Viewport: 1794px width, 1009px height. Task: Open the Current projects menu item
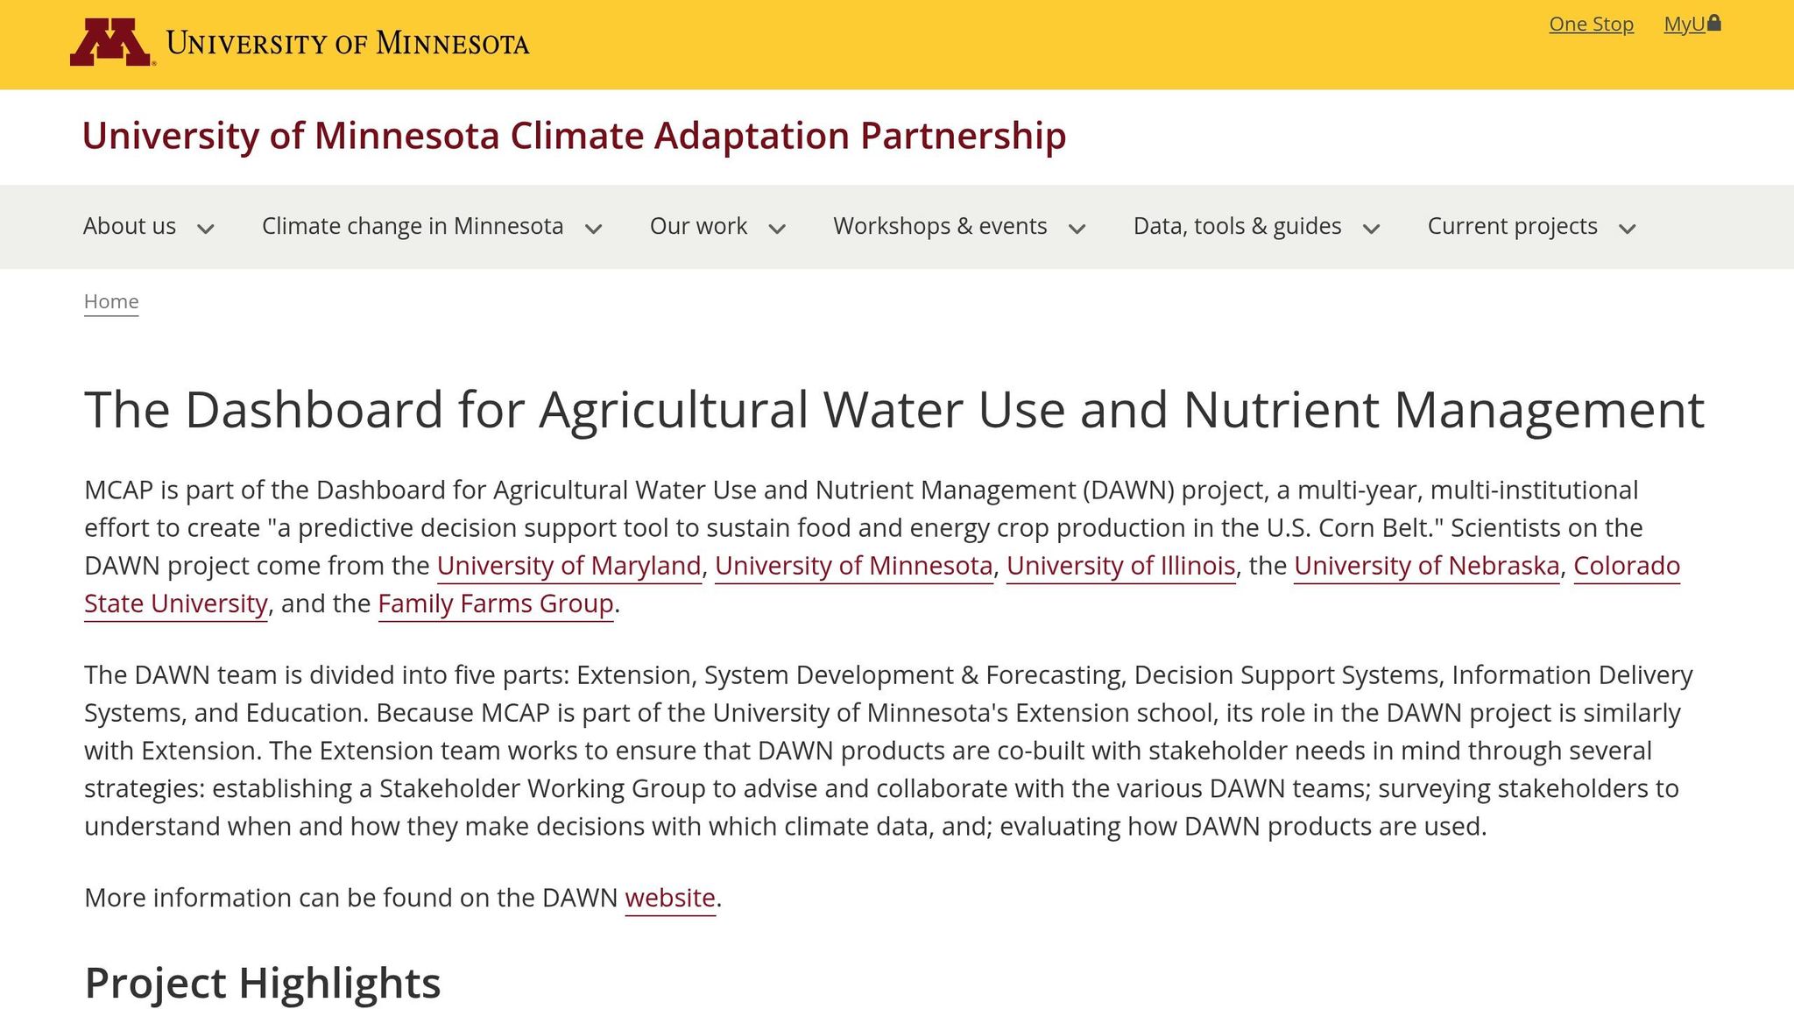tap(1513, 226)
